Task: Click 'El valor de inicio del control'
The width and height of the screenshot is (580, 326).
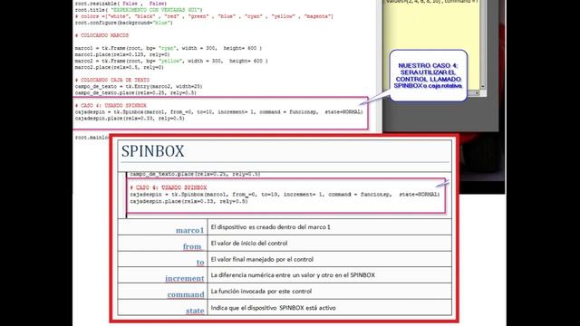Action: point(249,244)
